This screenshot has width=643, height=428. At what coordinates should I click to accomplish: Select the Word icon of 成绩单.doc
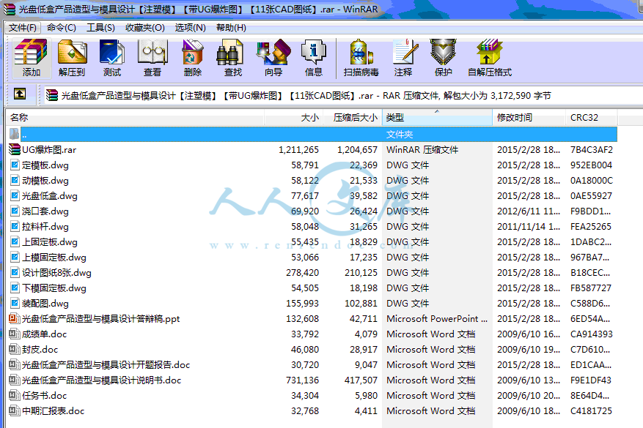tap(15, 334)
